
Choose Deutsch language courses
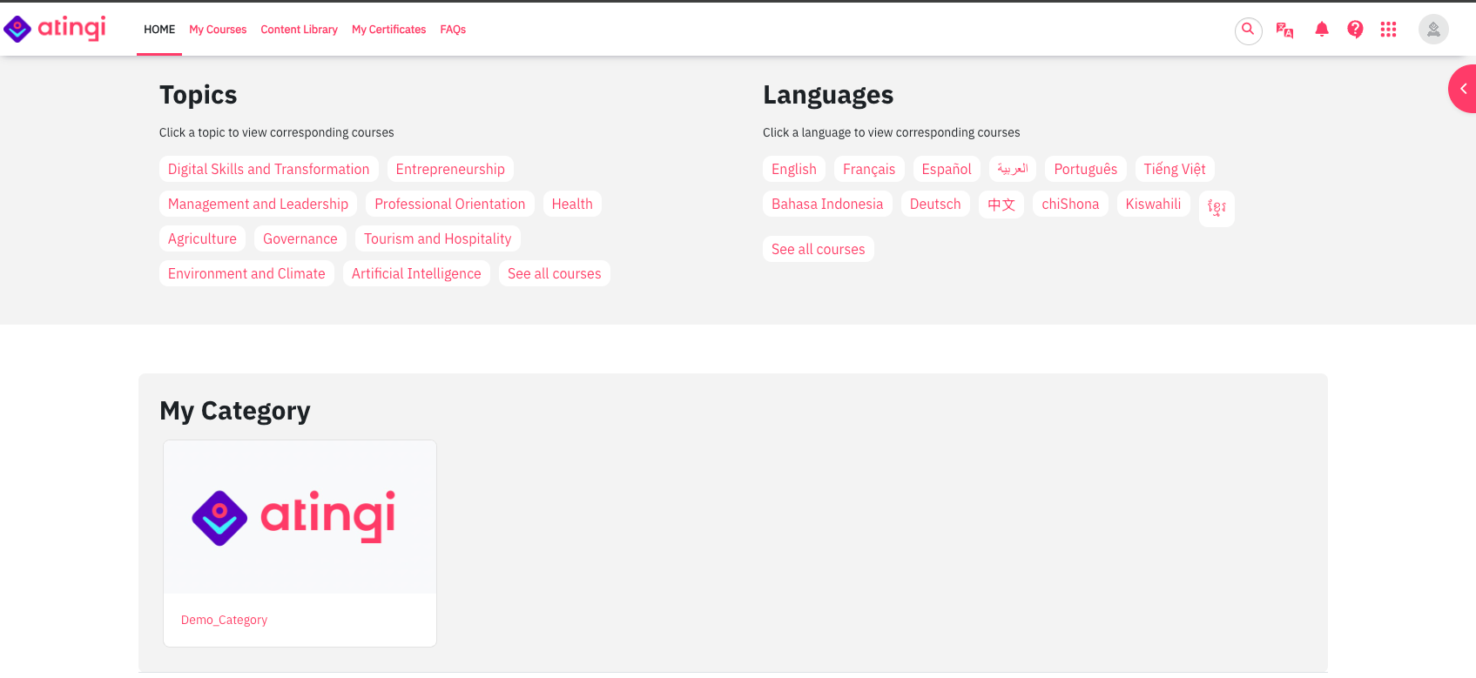click(935, 204)
